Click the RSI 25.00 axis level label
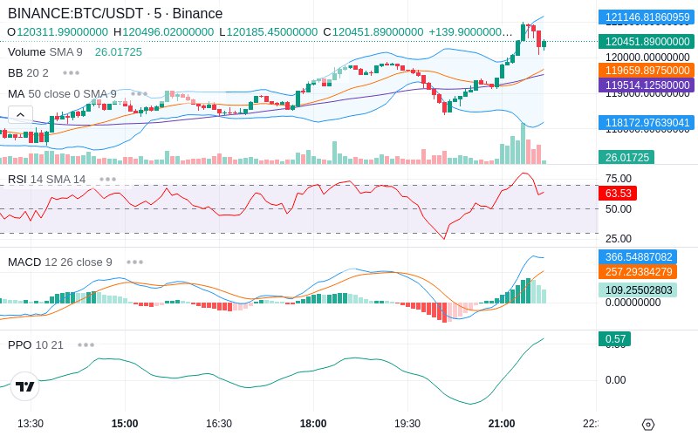This screenshot has width=698, height=436. (x=619, y=238)
